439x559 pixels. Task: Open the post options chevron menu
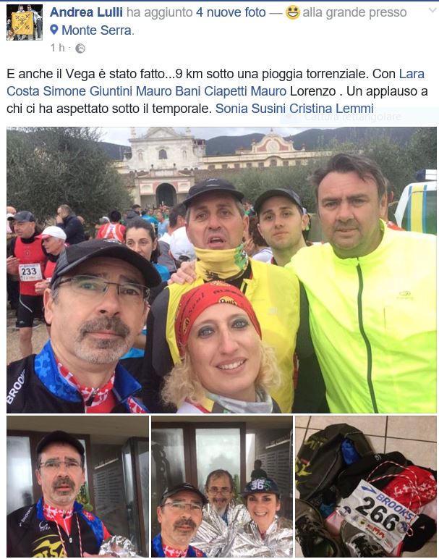[x=432, y=10]
